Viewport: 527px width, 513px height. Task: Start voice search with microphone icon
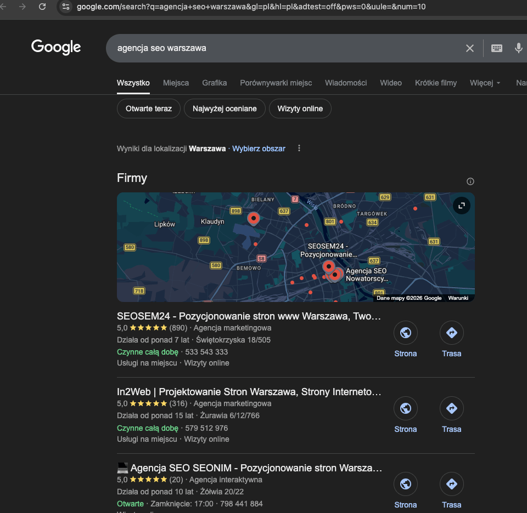click(x=518, y=48)
